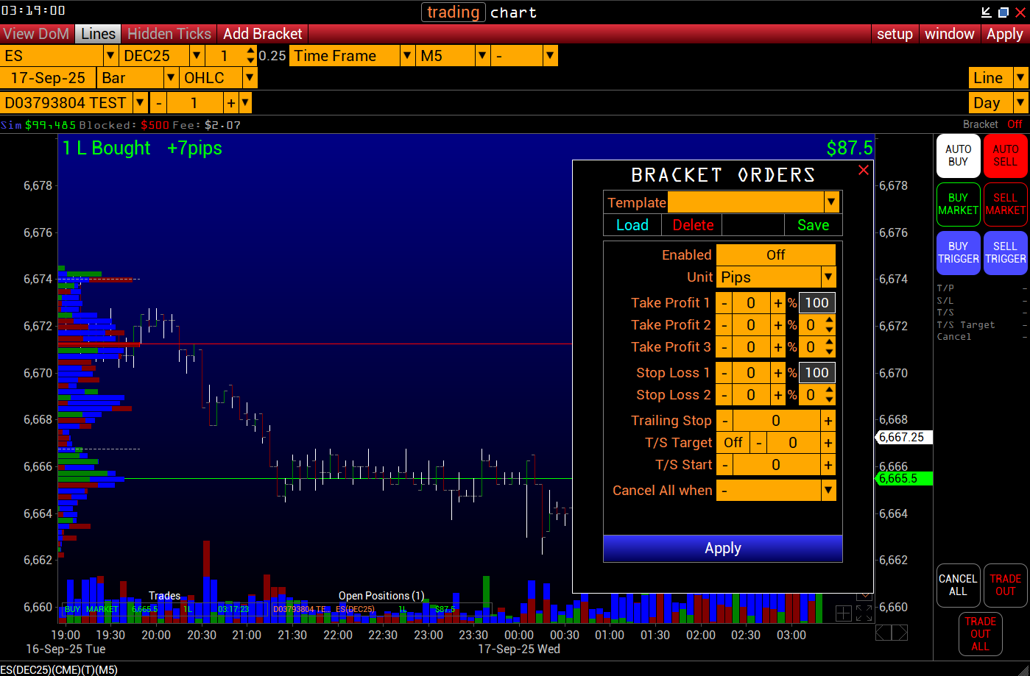
Task: Open the M5 timeframe dropdown
Action: coord(482,56)
